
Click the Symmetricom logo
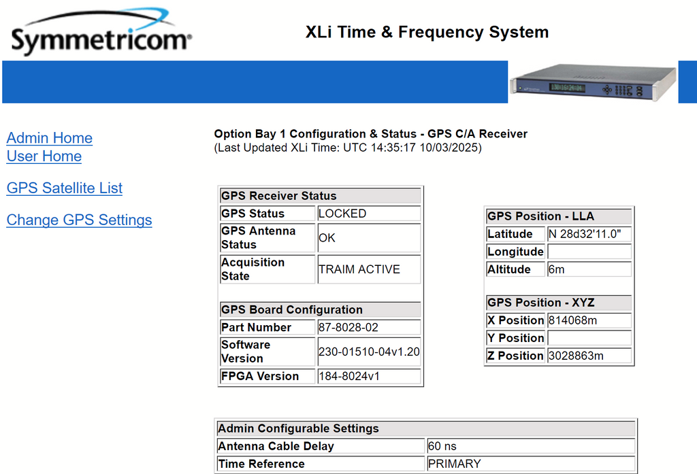tap(101, 34)
